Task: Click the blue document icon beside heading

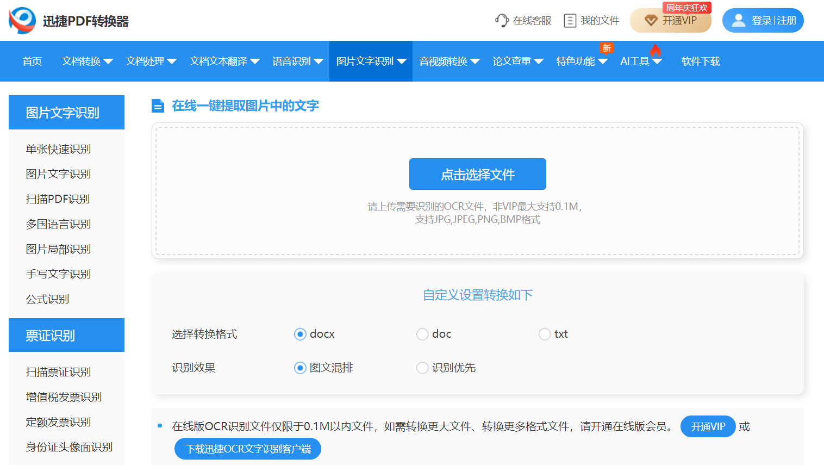Action: [x=158, y=106]
